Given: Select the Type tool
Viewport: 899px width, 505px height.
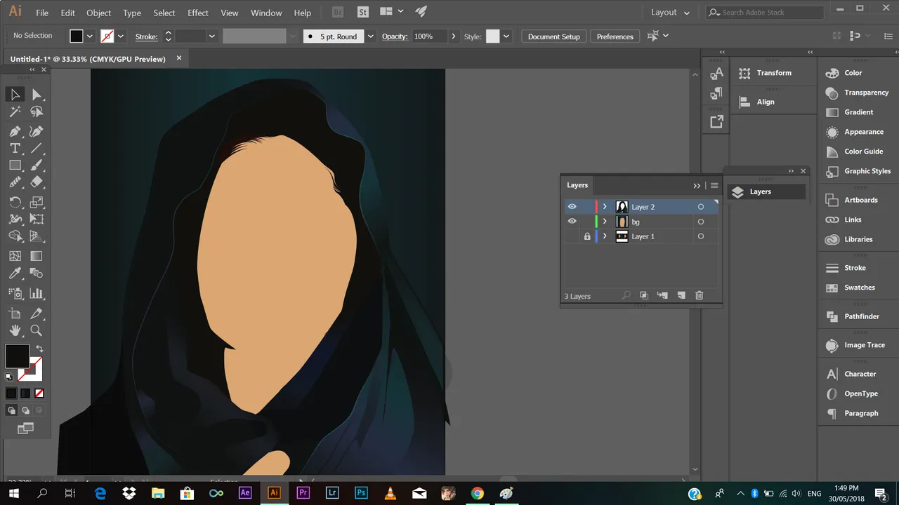Looking at the screenshot, I should click(15, 148).
